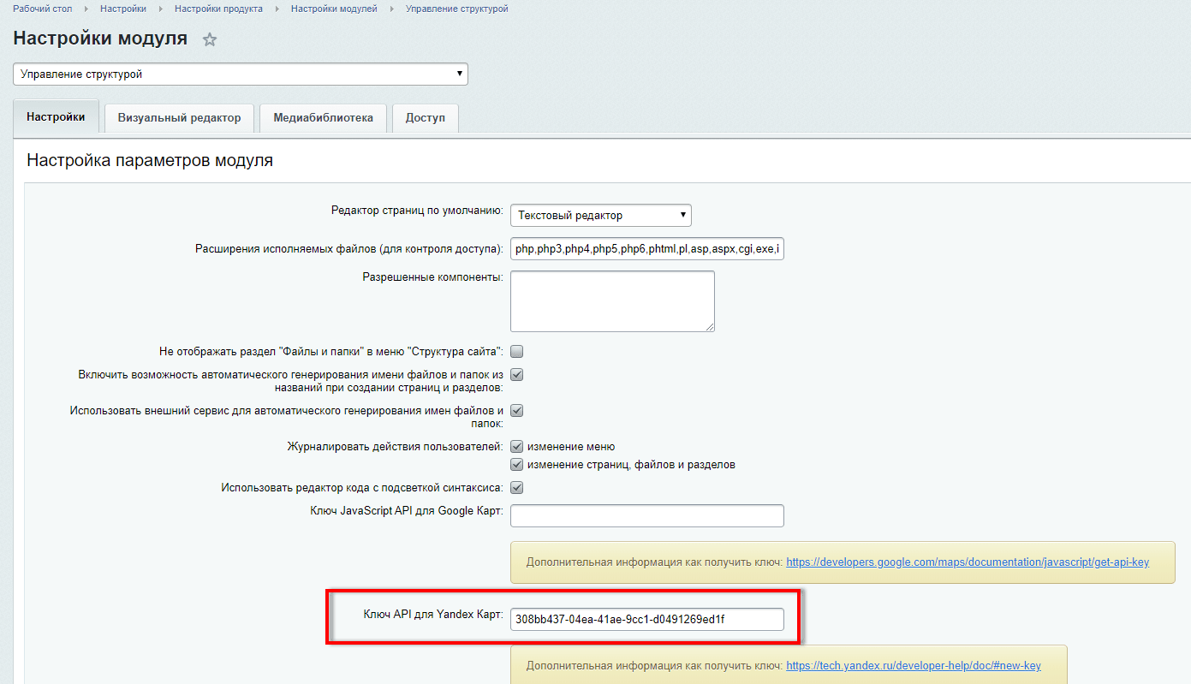Uncheck external service for name generation
The image size is (1191, 684).
(x=517, y=411)
